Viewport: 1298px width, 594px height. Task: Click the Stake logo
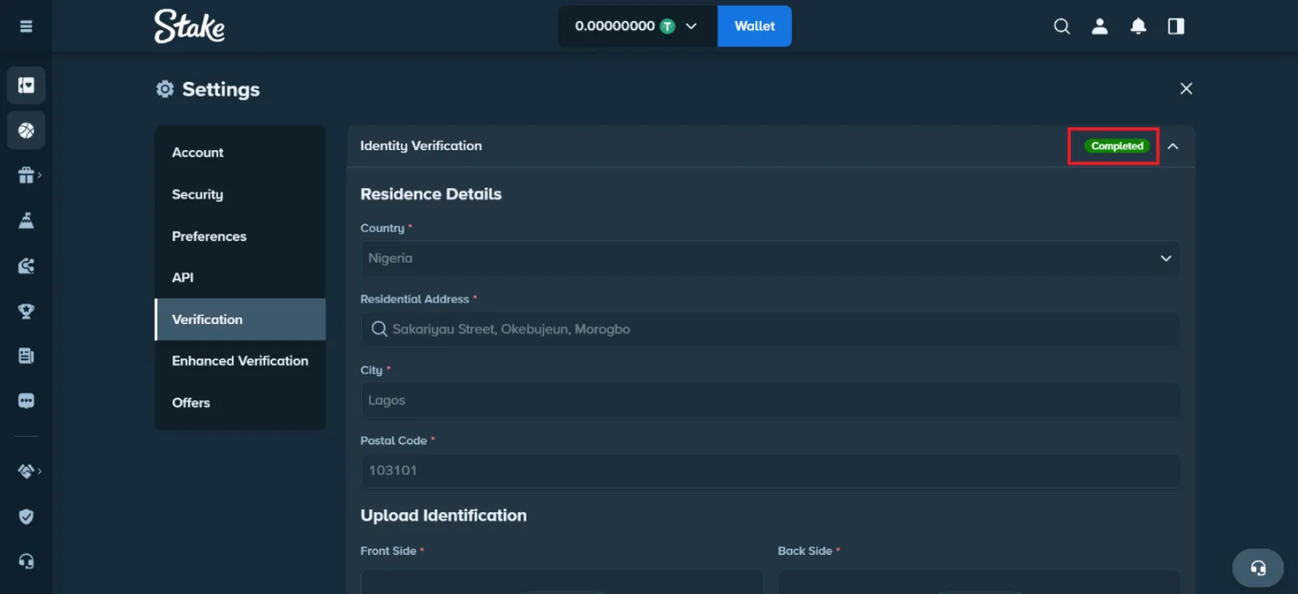click(x=190, y=26)
